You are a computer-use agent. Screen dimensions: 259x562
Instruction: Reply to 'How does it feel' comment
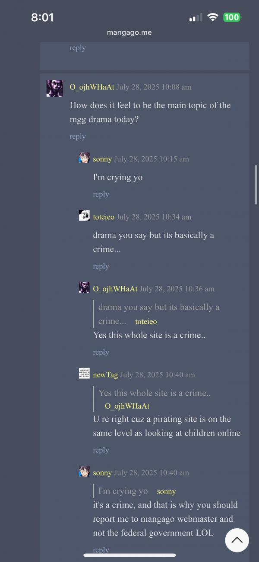(78, 136)
